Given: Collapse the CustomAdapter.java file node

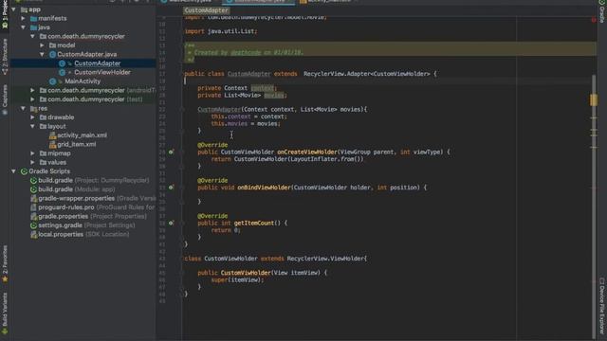Looking at the screenshot, I should coord(42,54).
